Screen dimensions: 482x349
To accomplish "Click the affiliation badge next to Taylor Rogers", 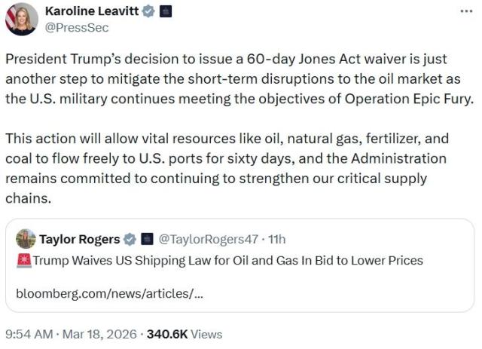I will click(146, 240).
